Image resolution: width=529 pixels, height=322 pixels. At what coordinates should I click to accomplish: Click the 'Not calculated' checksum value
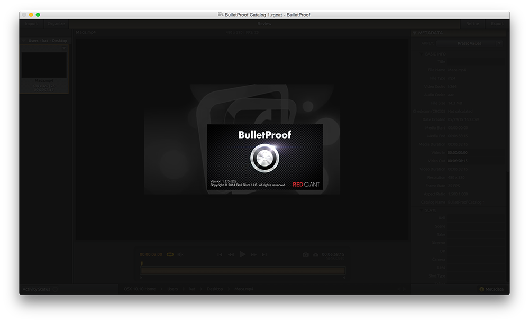[x=460, y=111]
